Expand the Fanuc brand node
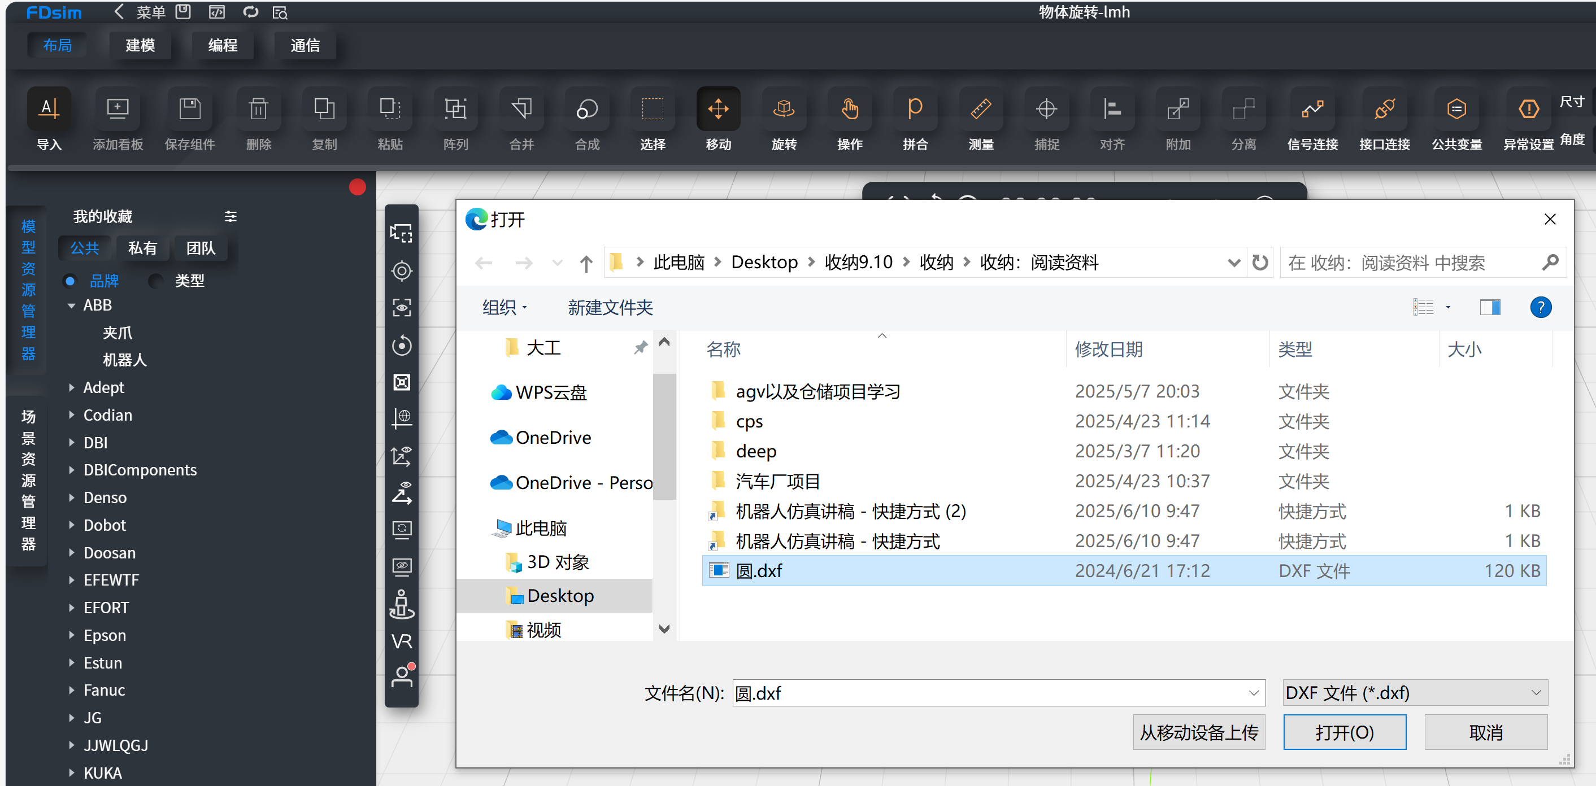Screen dimensions: 1596x786 point(71,690)
